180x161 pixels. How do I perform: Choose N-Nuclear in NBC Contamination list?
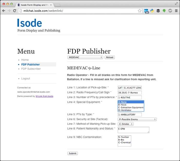[123, 137]
